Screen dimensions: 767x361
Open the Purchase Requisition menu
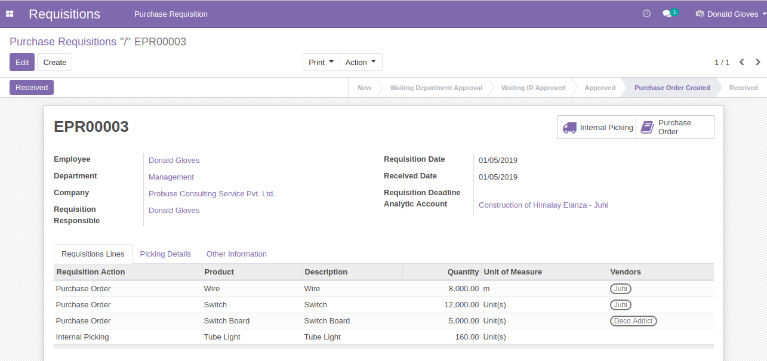click(x=171, y=14)
